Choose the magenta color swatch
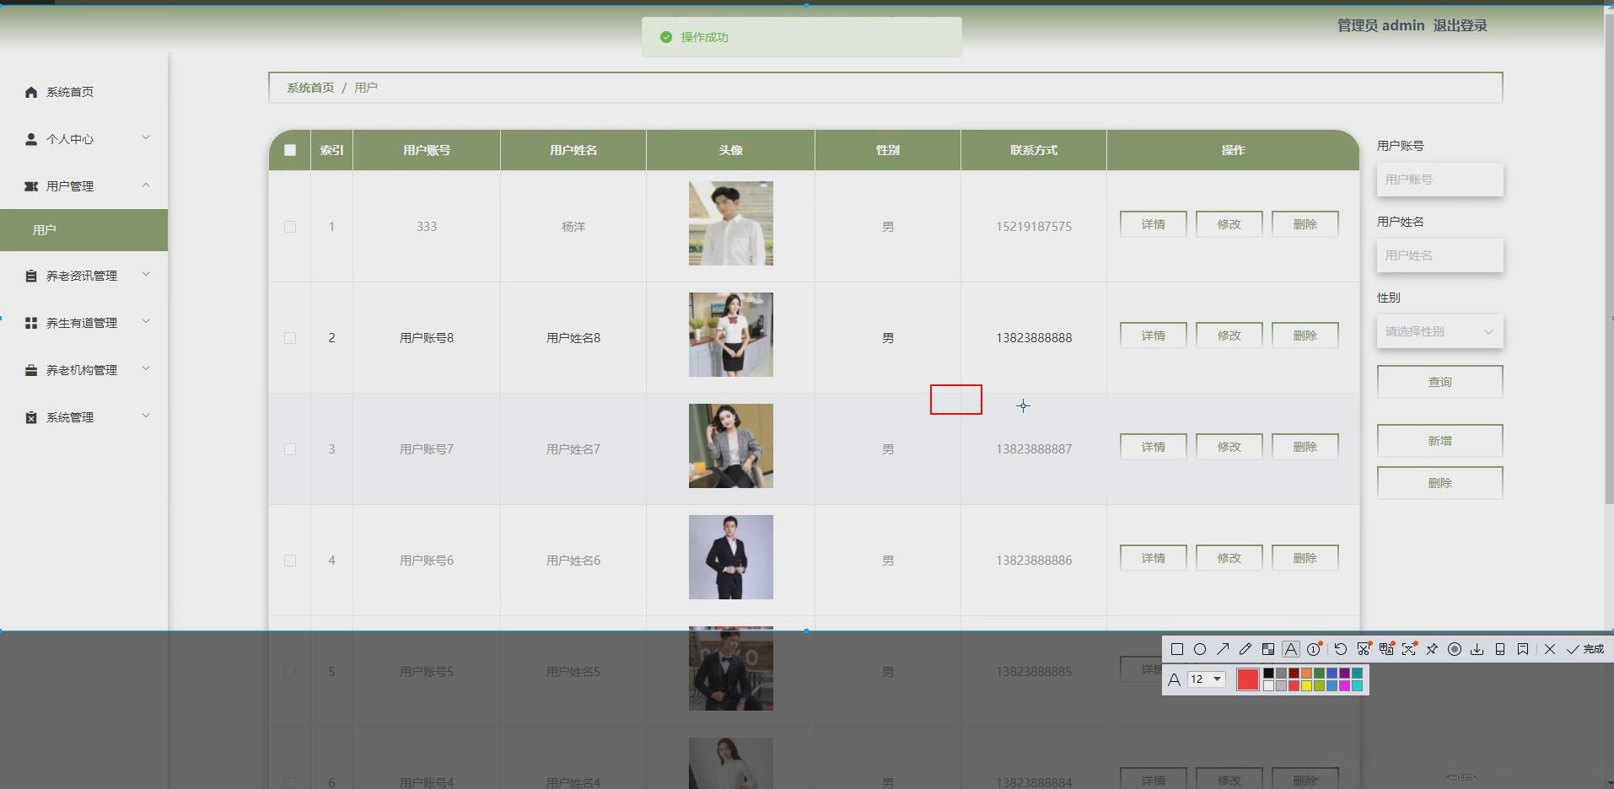The height and width of the screenshot is (789, 1614). click(1344, 685)
